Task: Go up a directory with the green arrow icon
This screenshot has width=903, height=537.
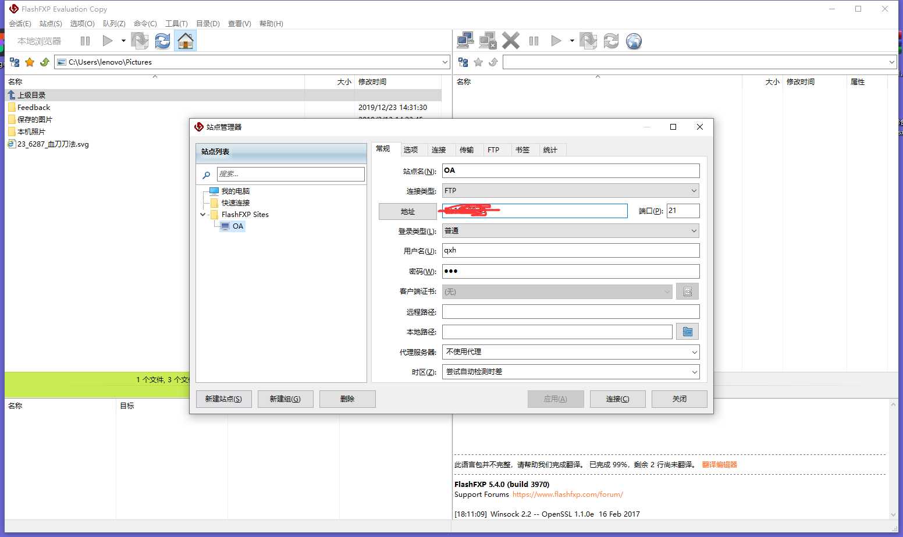Action: pyautogui.click(x=45, y=62)
